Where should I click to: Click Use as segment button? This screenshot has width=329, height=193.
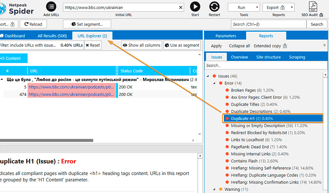click(182, 45)
